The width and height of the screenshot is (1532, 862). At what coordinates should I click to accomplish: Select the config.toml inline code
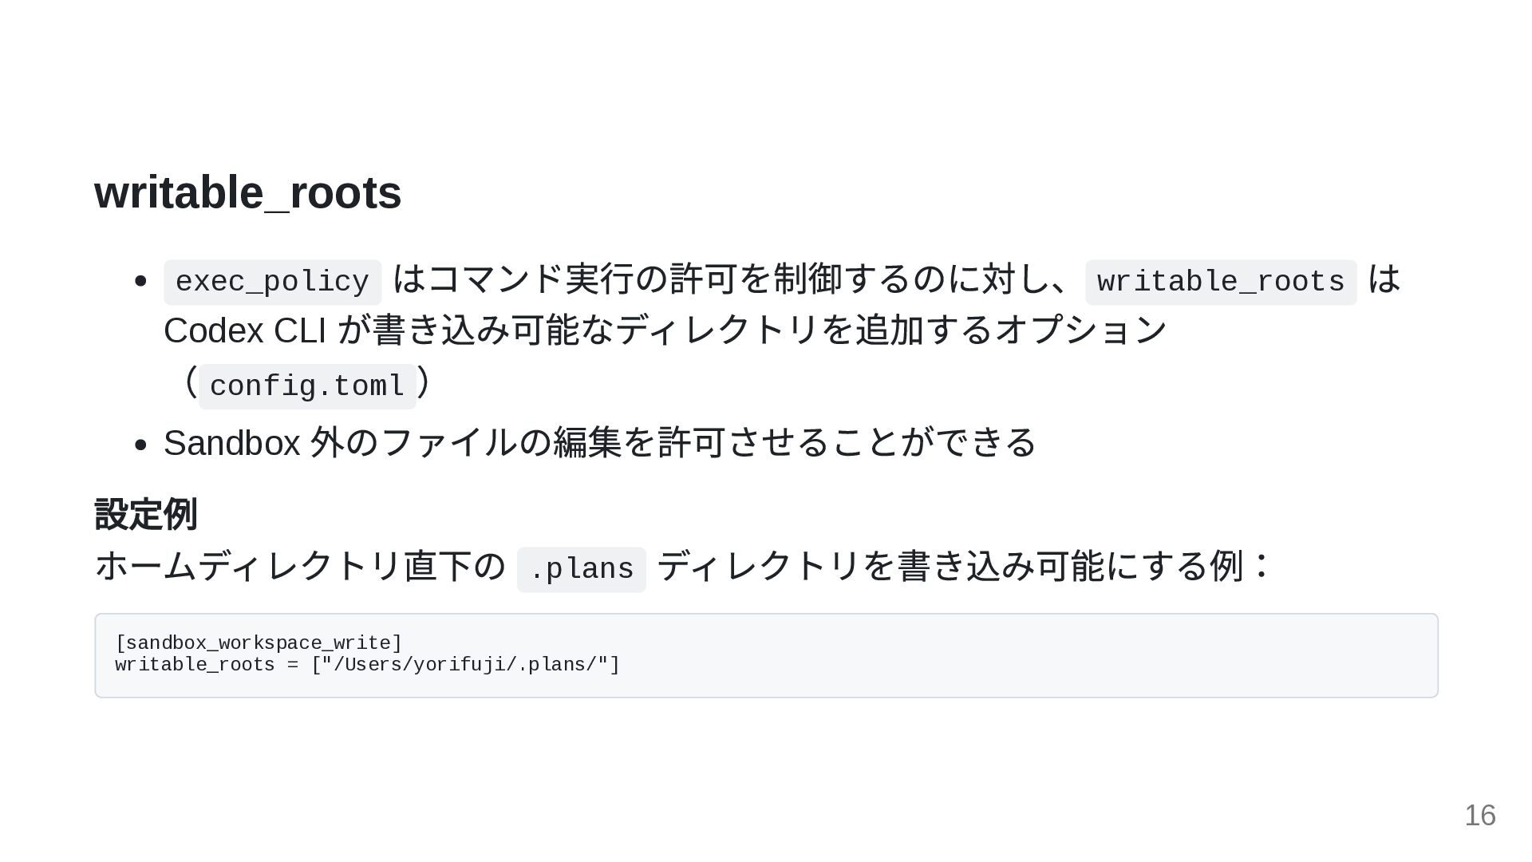307,386
